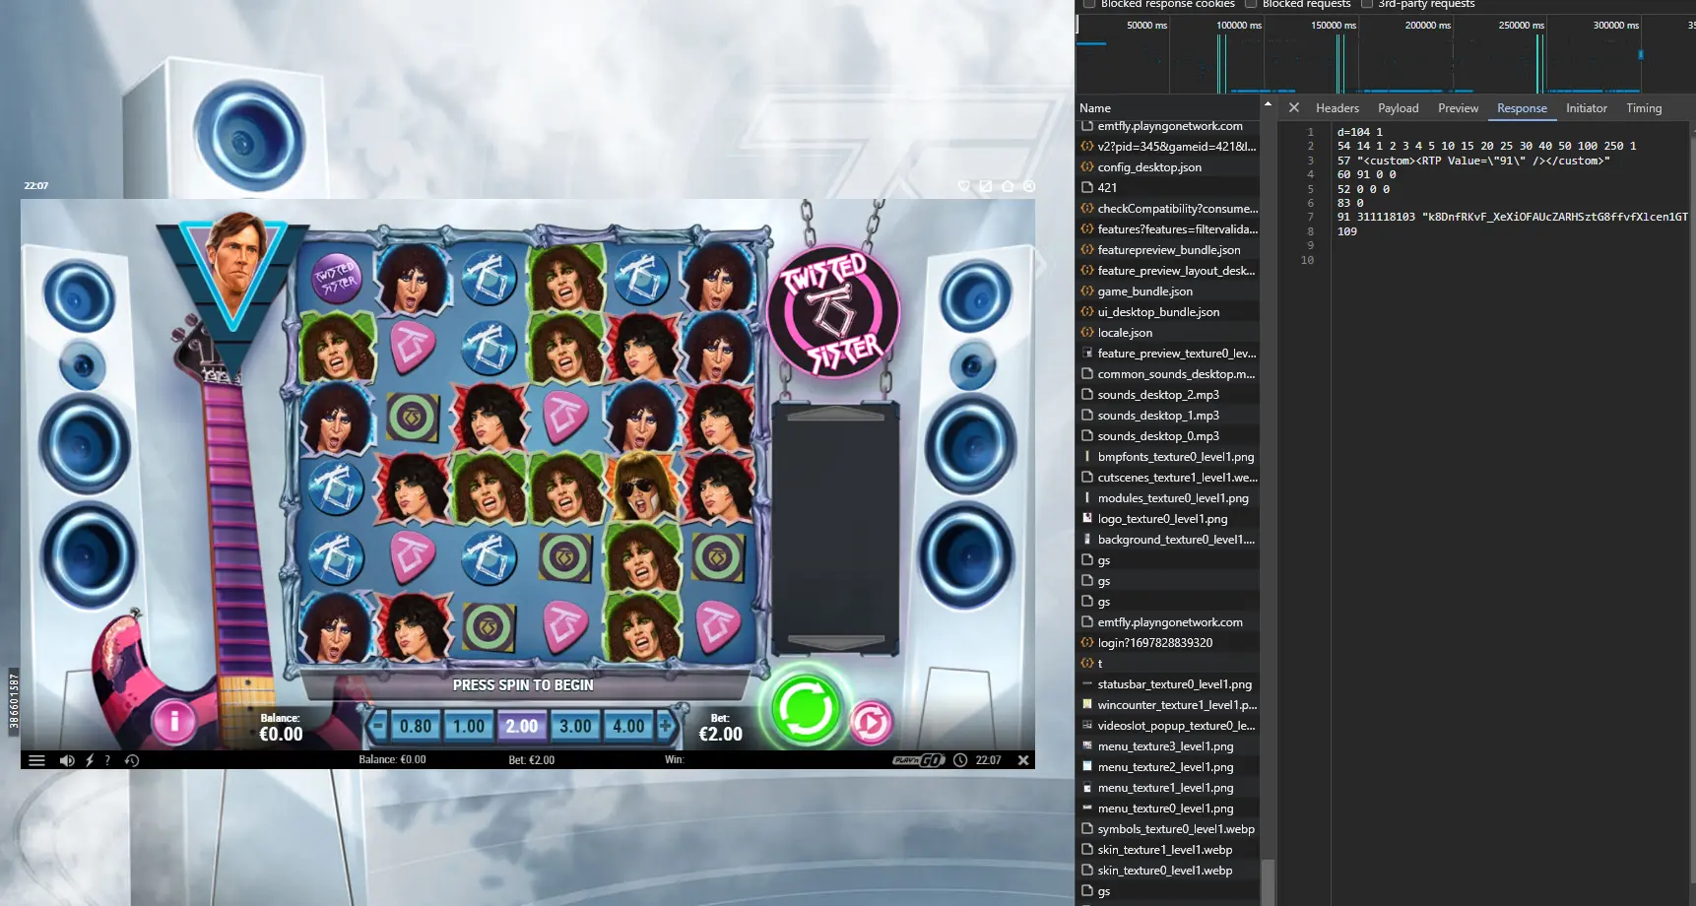This screenshot has width=1696, height=906.
Task: Toggle fast play lightning icon
Action: pyautogui.click(x=90, y=760)
